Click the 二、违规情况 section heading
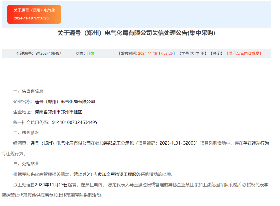This screenshot has width=280, height=206. point(26,133)
